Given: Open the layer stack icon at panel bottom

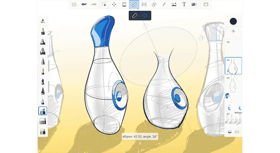Looking at the screenshot, I should (230, 132).
